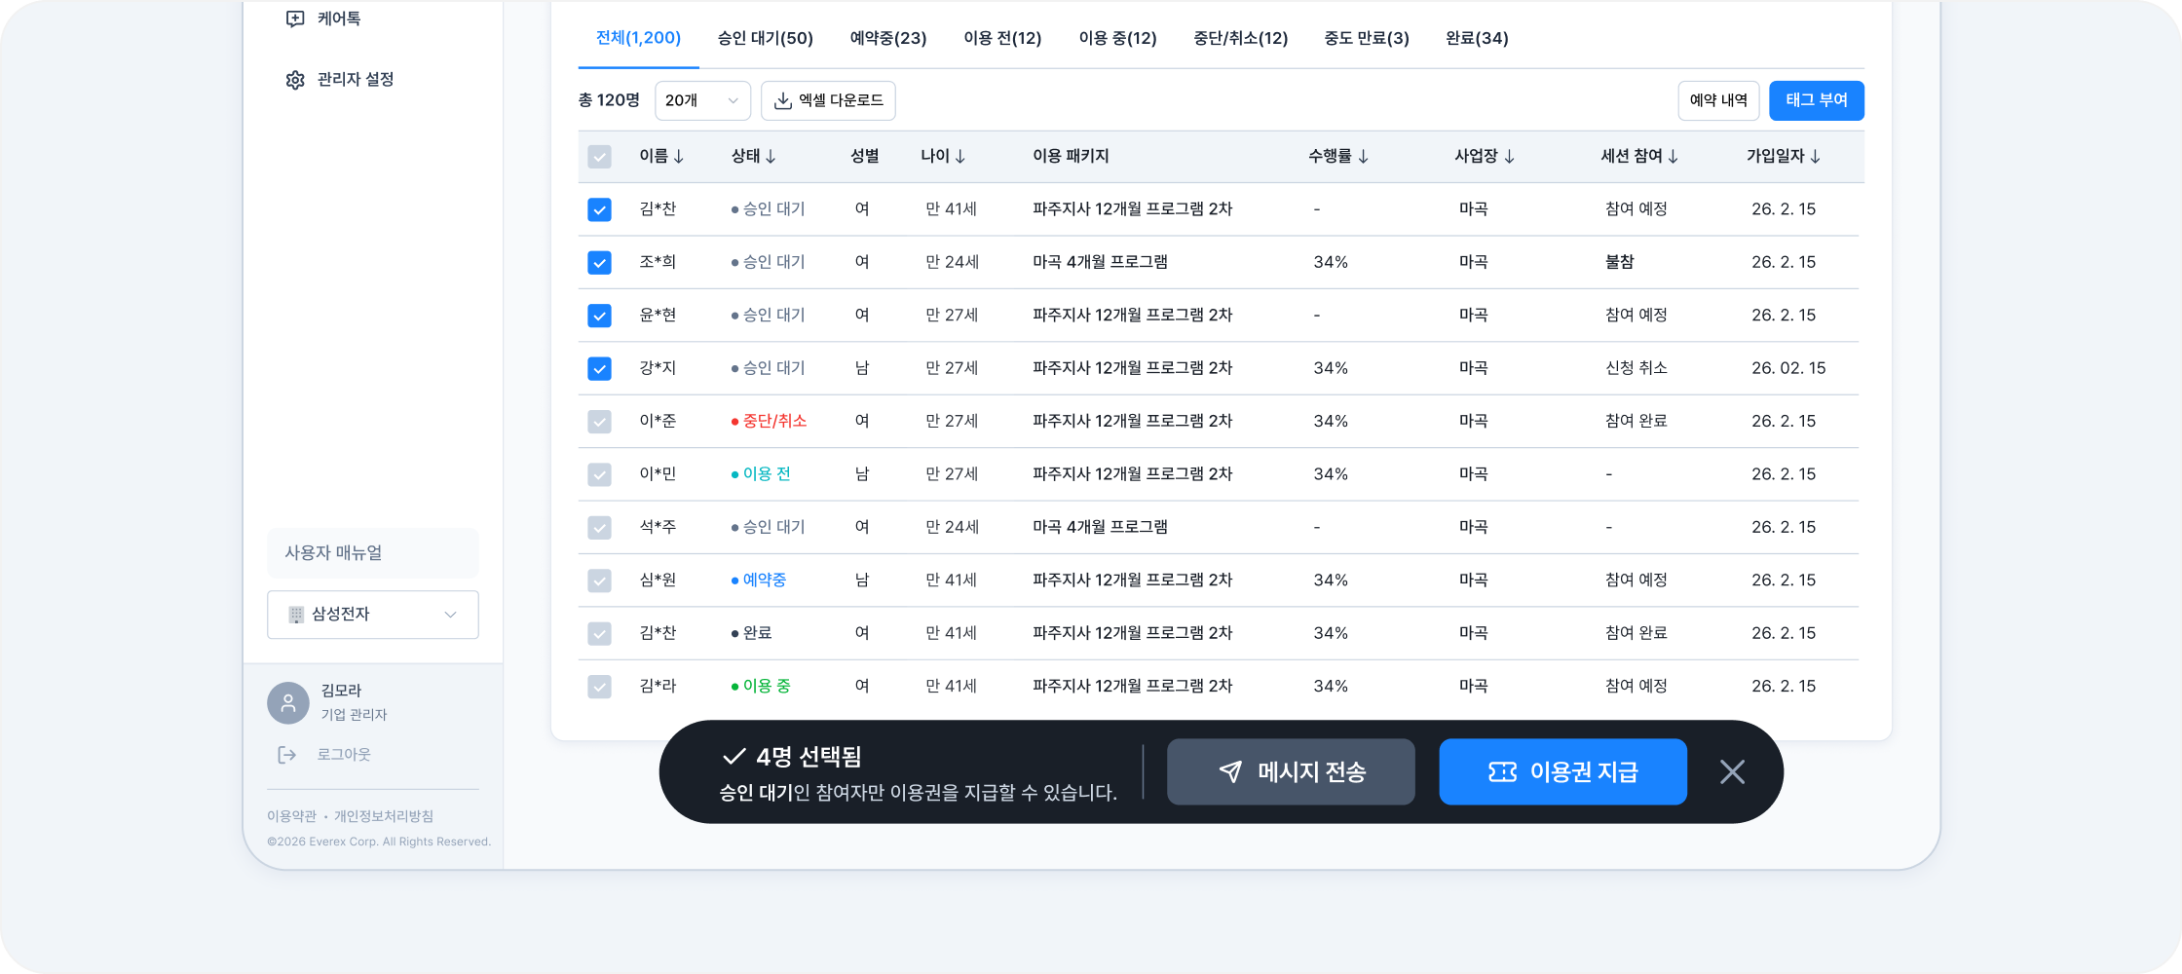The image size is (2182, 974).
Task: Click the 이용 중(12) tab
Action: click(1117, 38)
